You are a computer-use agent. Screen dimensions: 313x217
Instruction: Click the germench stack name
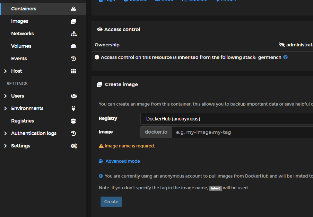pyautogui.click(x=270, y=57)
